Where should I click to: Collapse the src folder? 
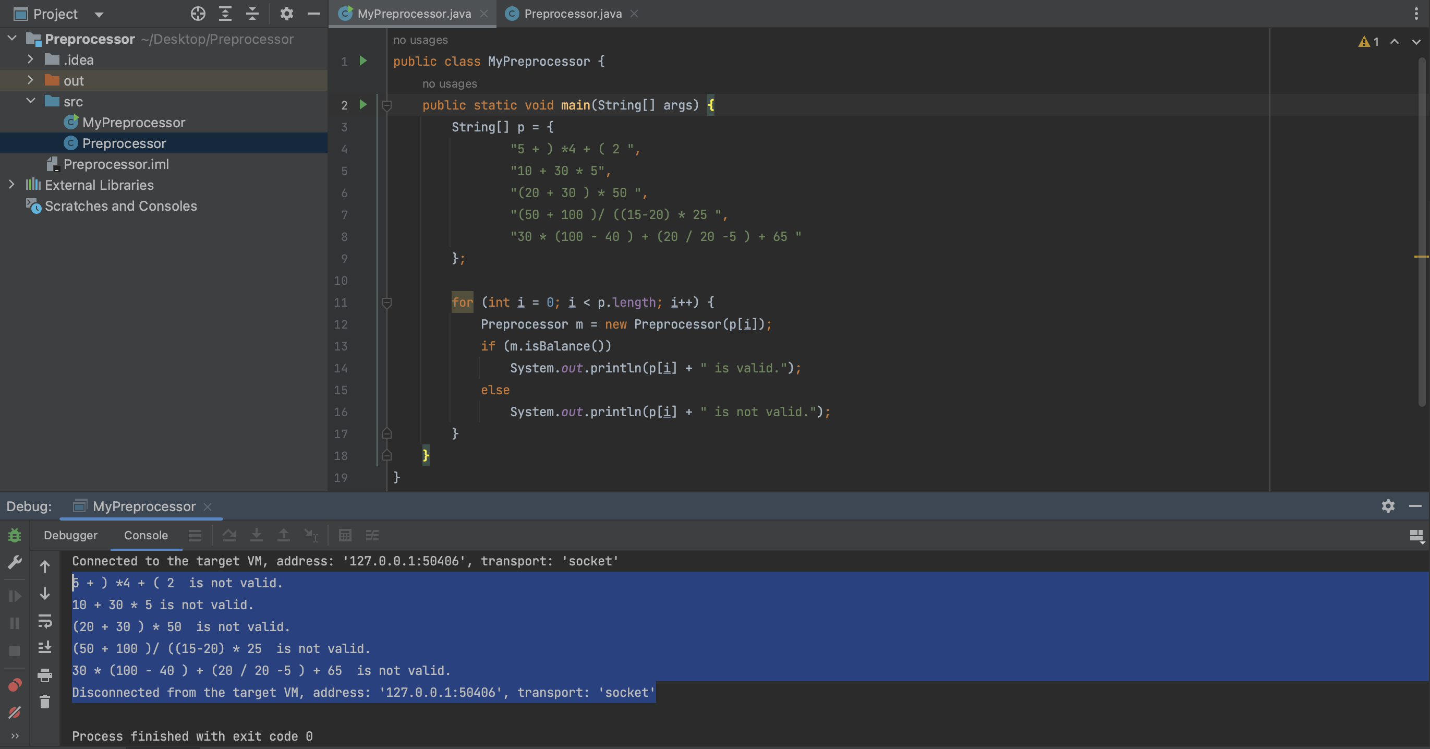pos(31,101)
